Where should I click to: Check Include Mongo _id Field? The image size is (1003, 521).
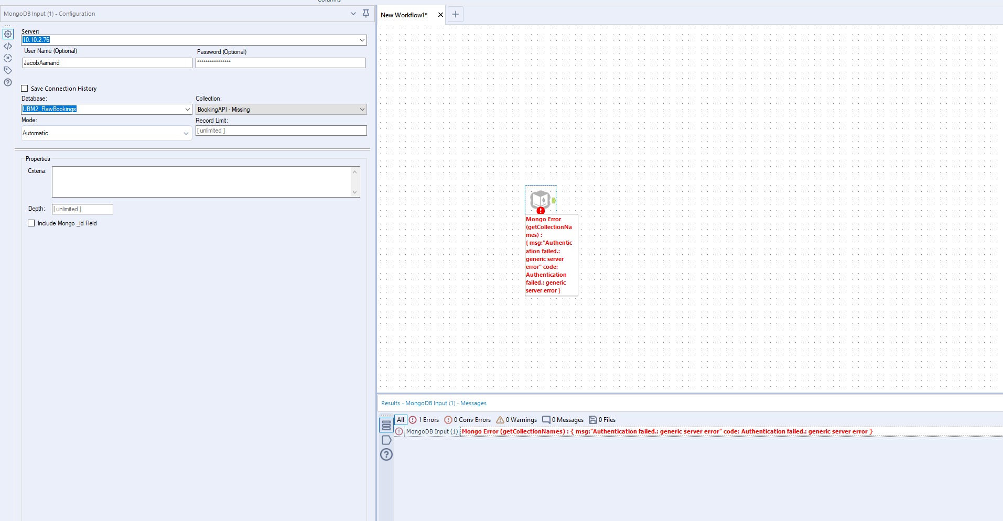[x=31, y=223]
